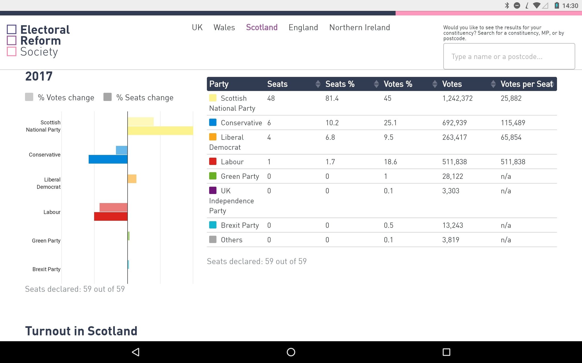Focus the constituency or postcode search field
Viewport: 582px width, 363px height.
pos(509,56)
